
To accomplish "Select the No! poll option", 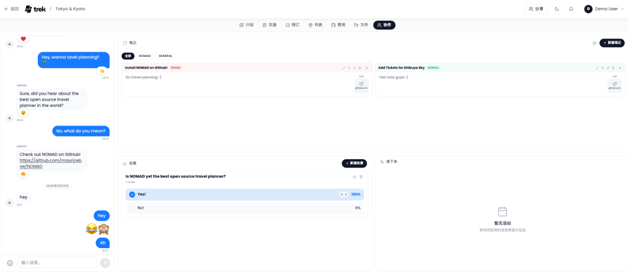I will (245, 208).
